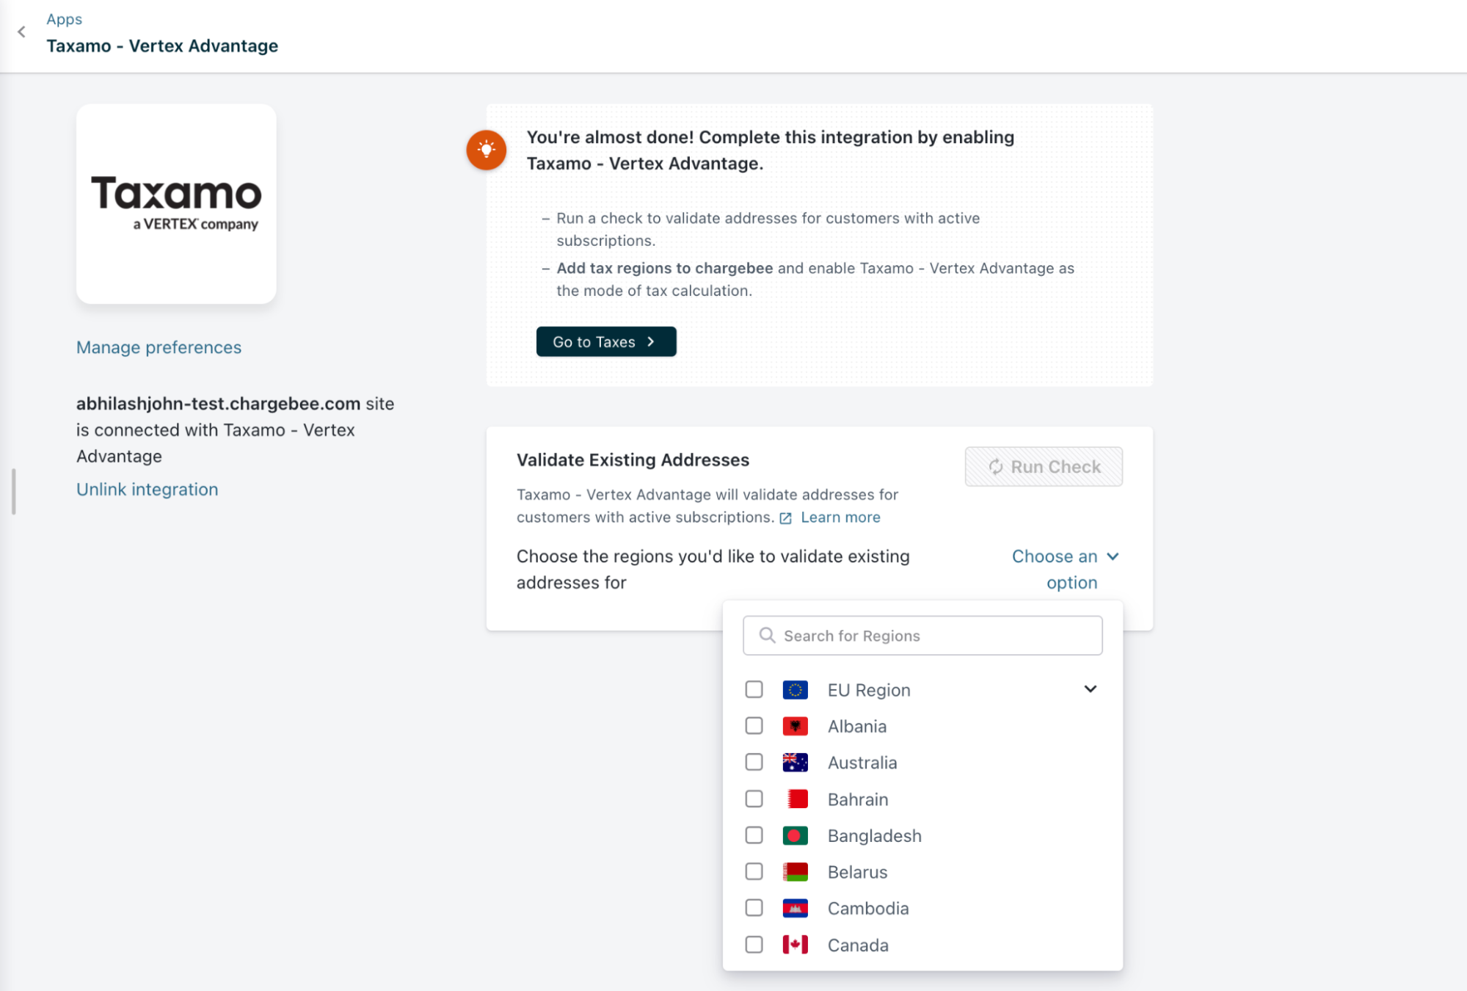Click the Australia flag icon
The height and width of the screenshot is (991, 1467).
coord(795,763)
